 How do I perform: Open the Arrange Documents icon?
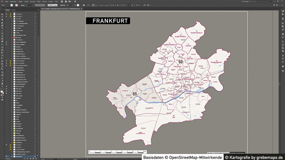tap(70, 1)
